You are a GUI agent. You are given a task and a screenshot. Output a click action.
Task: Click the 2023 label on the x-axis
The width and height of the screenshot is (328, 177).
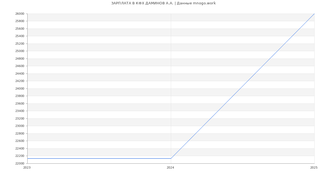[27, 168]
